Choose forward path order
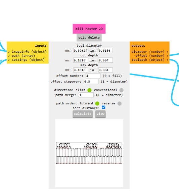The image size is (179, 192). [x=97, y=103]
